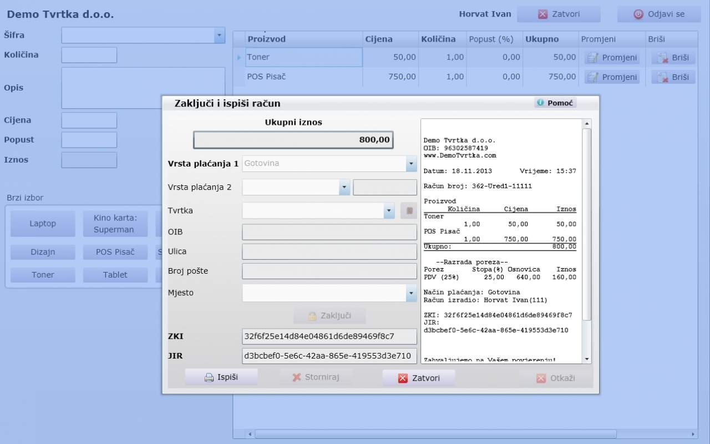
Task: Delete the POS Pisač row with Briši
Action: 673,77
